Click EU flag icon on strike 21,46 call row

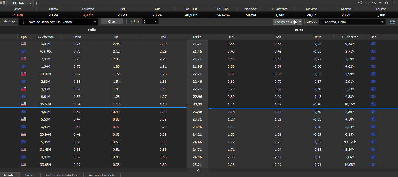coord(24,51)
